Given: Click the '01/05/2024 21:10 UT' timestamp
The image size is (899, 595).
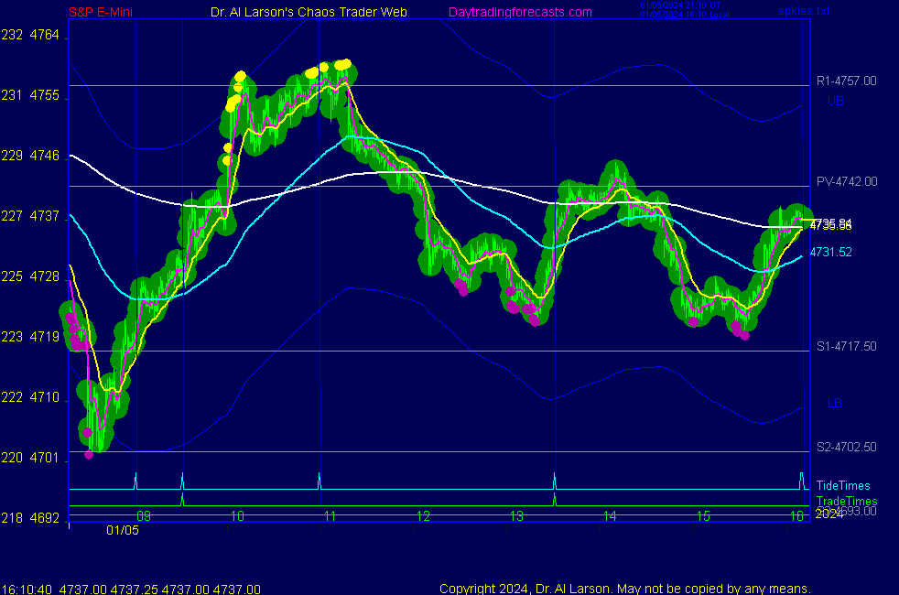Looking at the screenshot, I should click(680, 5).
